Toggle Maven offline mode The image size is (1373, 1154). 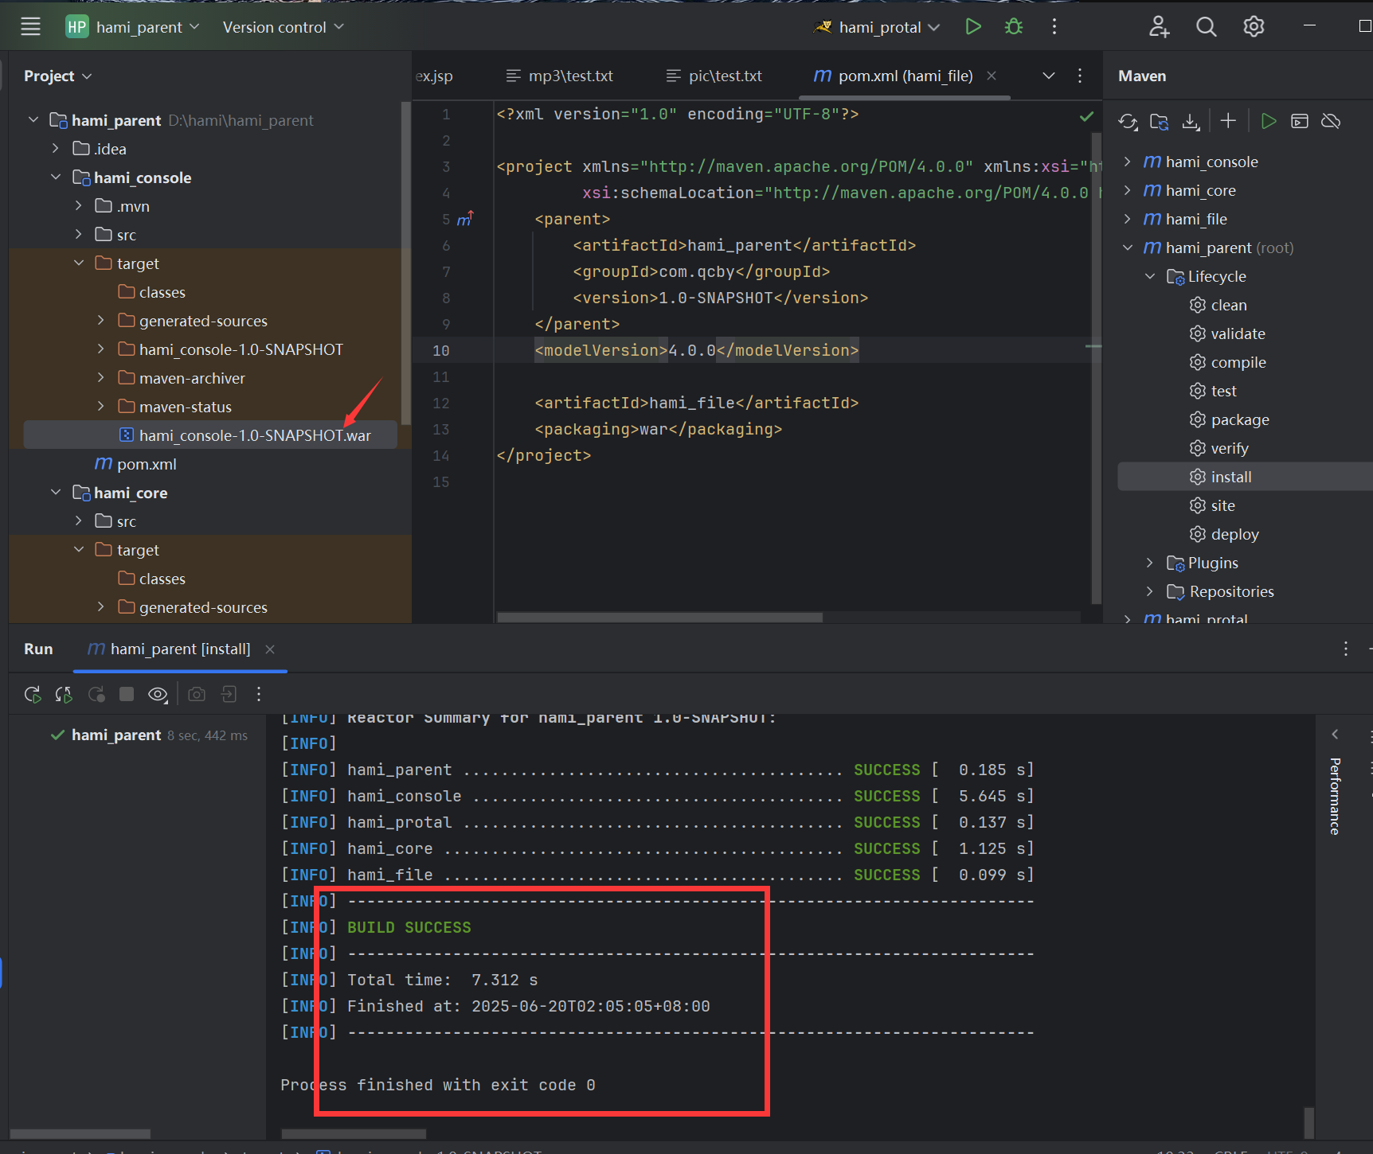pyautogui.click(x=1331, y=121)
